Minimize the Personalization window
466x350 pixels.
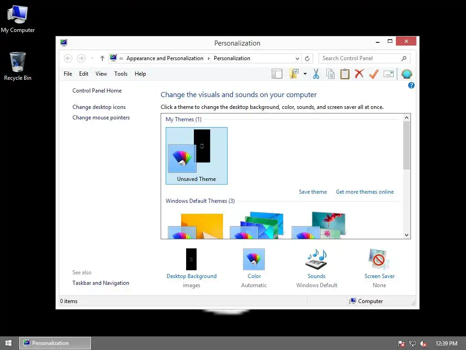pyautogui.click(x=377, y=41)
